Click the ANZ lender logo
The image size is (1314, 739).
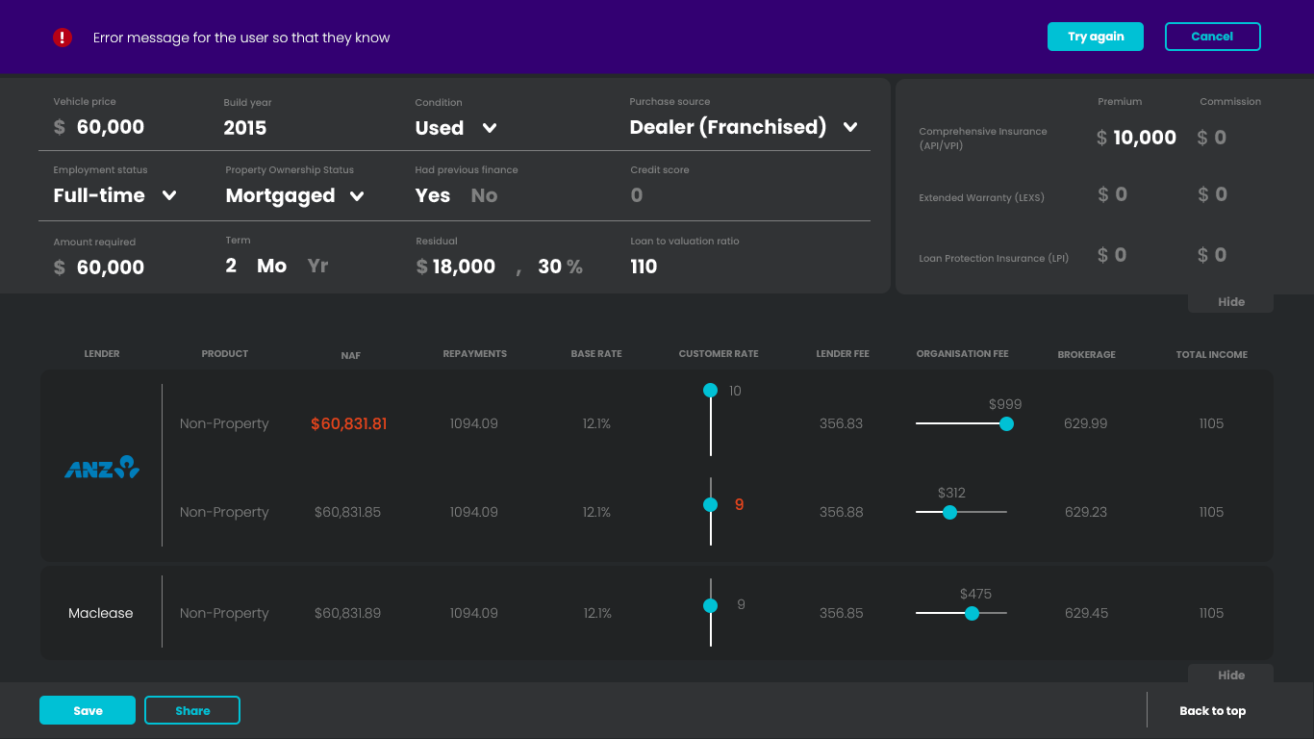click(x=102, y=468)
